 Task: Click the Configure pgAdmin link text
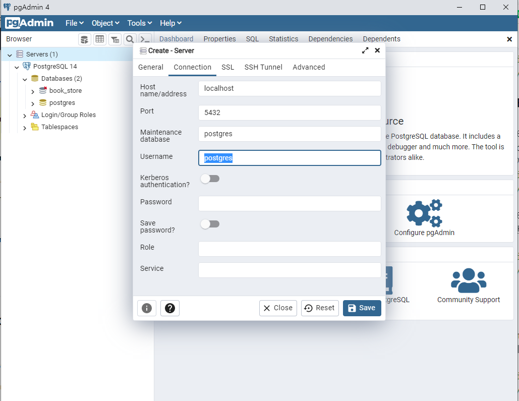coord(424,233)
